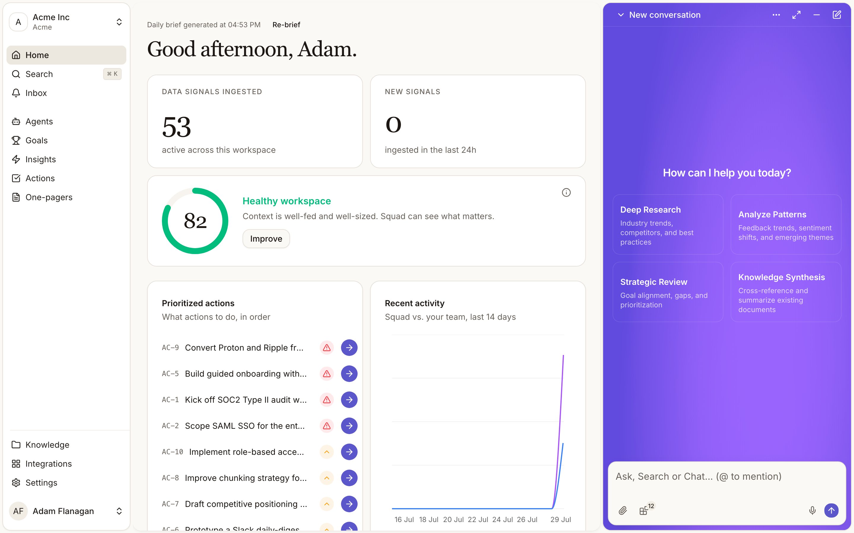Click the urgent warning icon on AC-2
The image size is (854, 533).
coord(327,426)
